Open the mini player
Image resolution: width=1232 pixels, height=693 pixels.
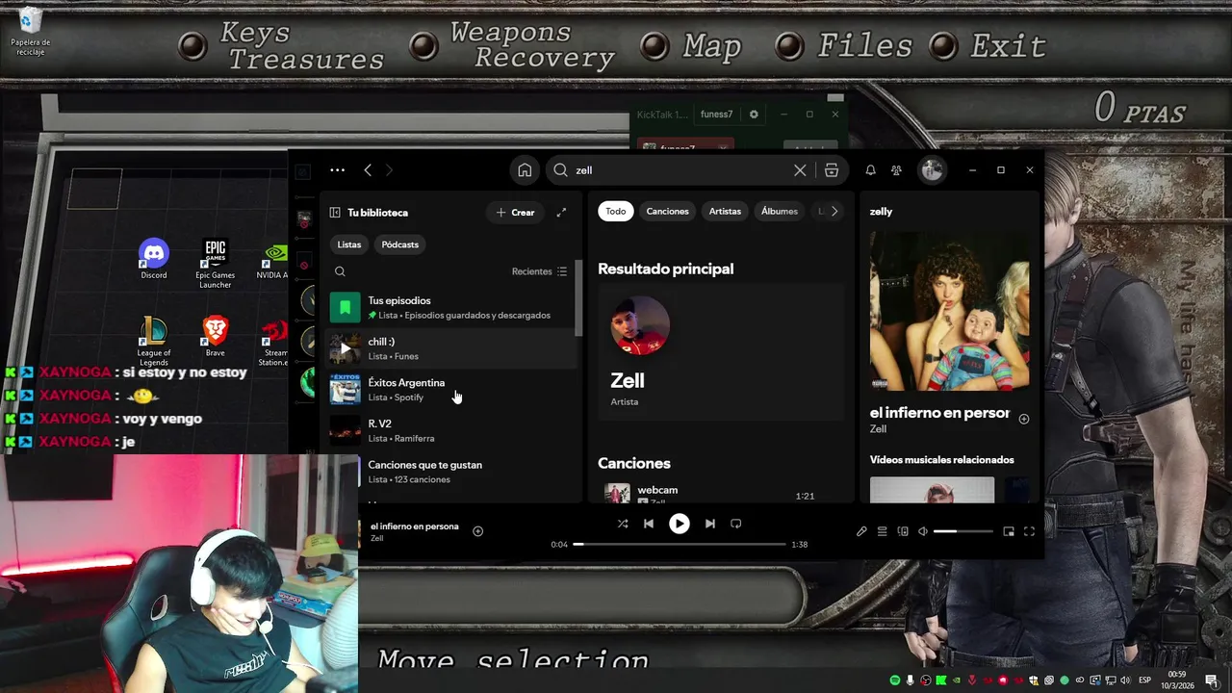[1009, 531]
